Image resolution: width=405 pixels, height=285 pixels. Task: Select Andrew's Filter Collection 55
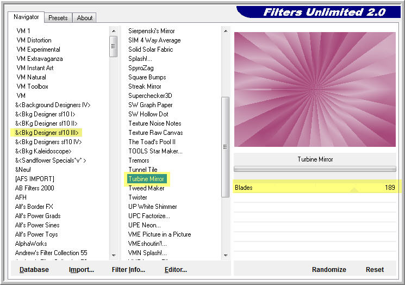[51, 253]
